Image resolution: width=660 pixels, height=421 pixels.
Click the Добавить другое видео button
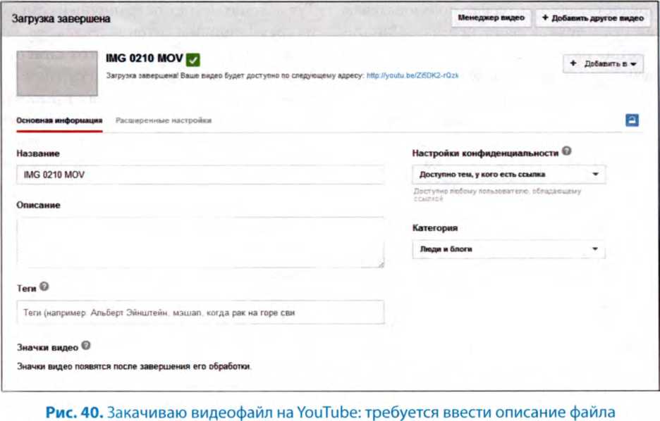point(592,18)
